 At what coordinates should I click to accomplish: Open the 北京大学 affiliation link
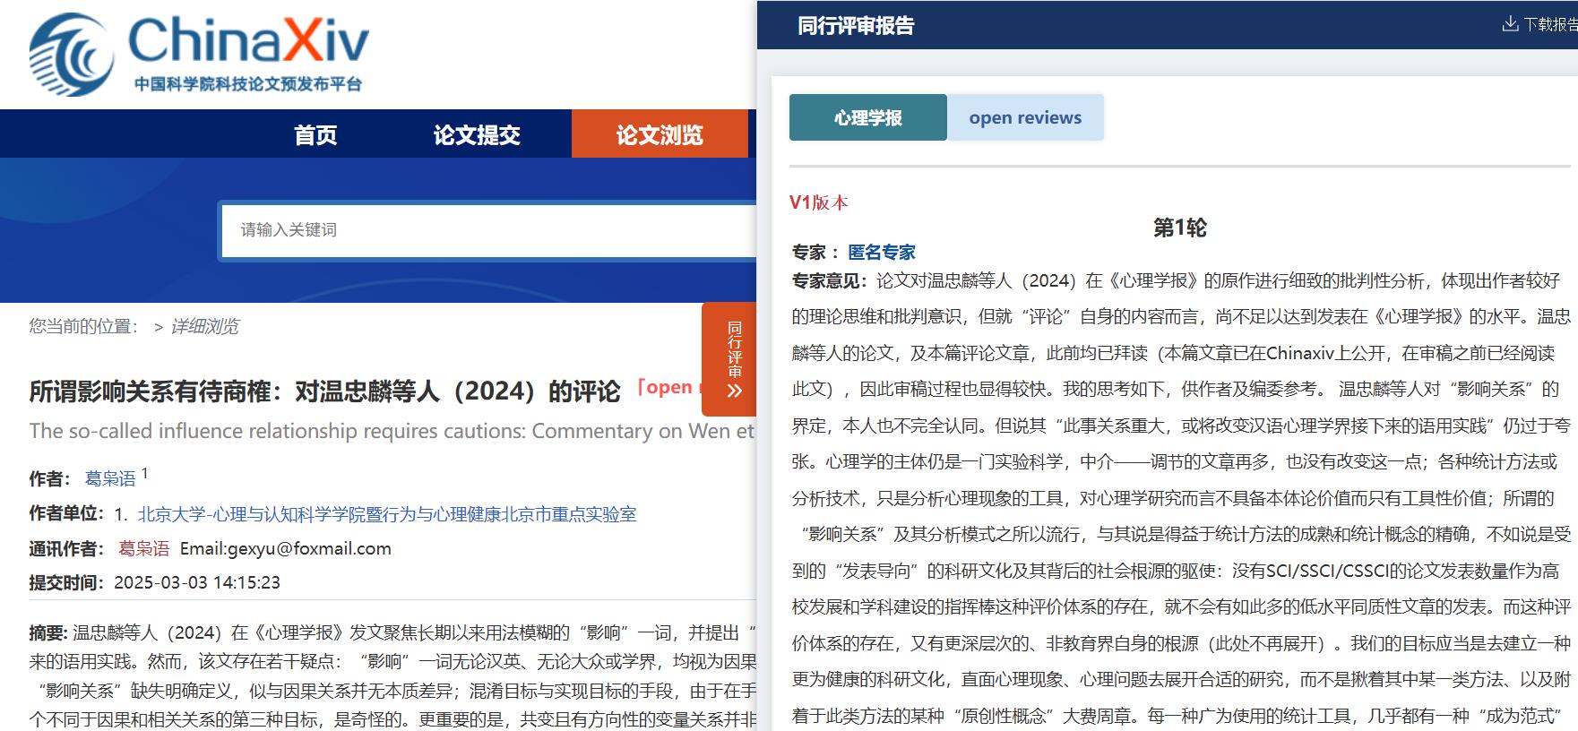(386, 514)
